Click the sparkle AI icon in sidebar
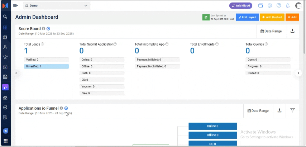The height and width of the screenshot is (147, 306). [5, 87]
